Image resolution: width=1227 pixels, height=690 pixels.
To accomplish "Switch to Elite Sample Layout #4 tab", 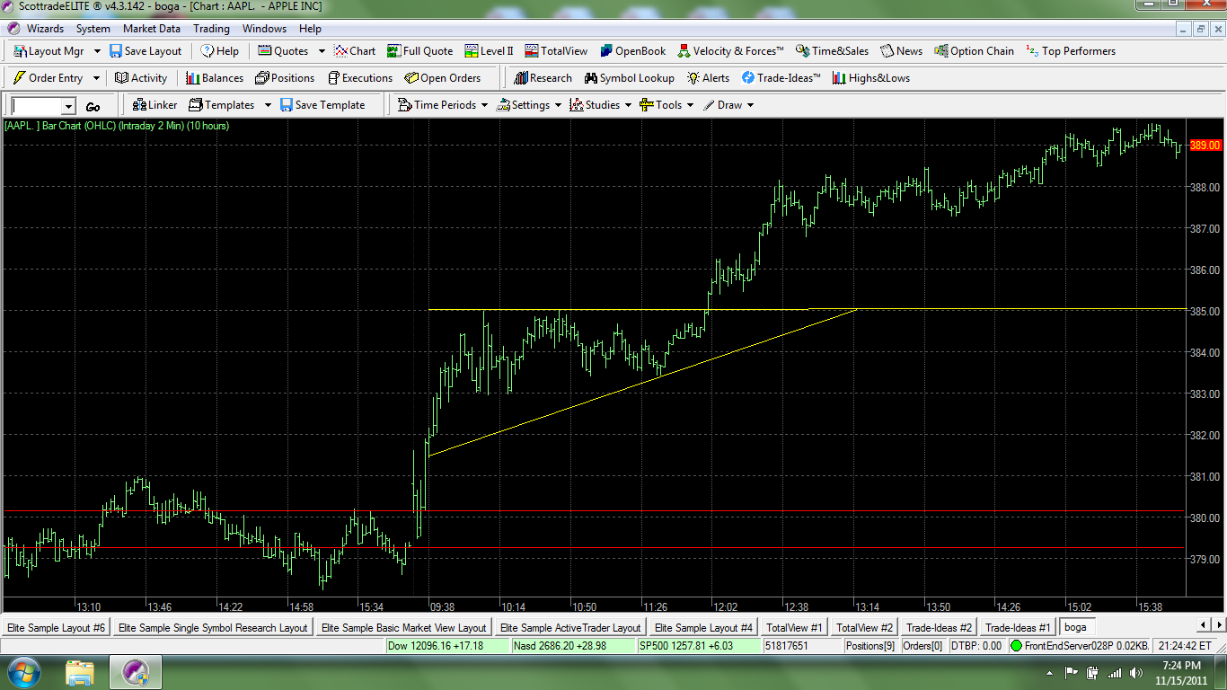I will [703, 627].
